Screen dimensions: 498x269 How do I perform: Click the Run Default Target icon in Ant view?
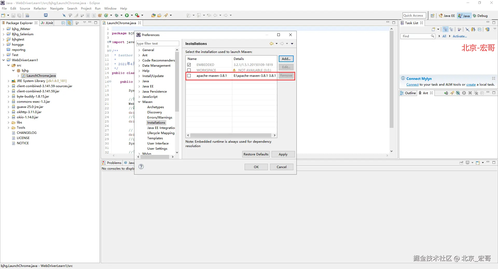point(464,93)
